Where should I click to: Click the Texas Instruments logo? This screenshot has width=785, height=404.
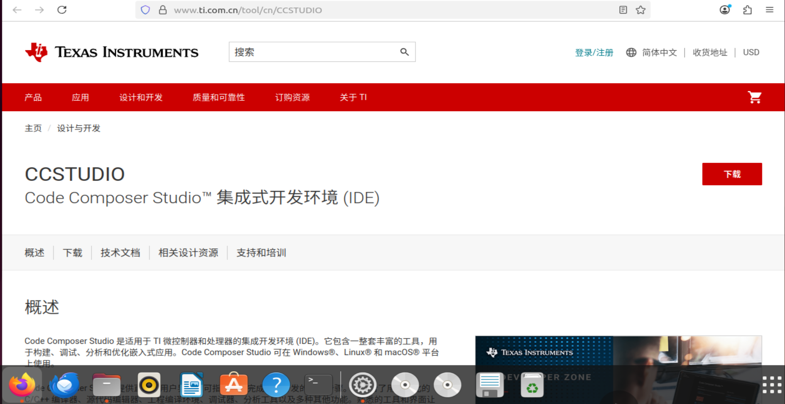(x=112, y=52)
